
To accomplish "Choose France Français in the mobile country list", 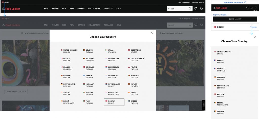I will tap(220, 70).
